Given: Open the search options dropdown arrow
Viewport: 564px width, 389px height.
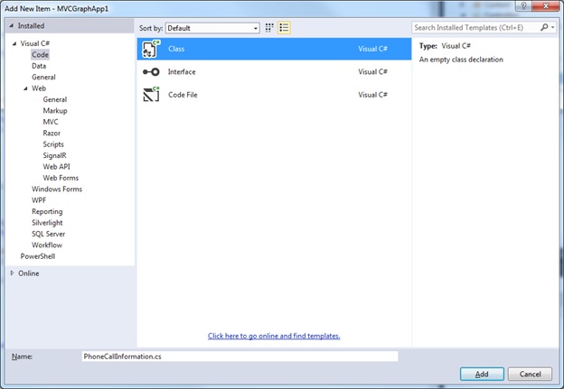Looking at the screenshot, I should [x=553, y=27].
